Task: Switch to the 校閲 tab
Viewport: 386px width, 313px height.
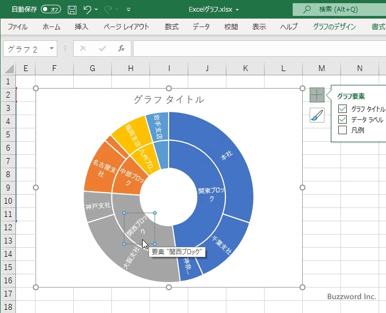Action: tap(231, 27)
